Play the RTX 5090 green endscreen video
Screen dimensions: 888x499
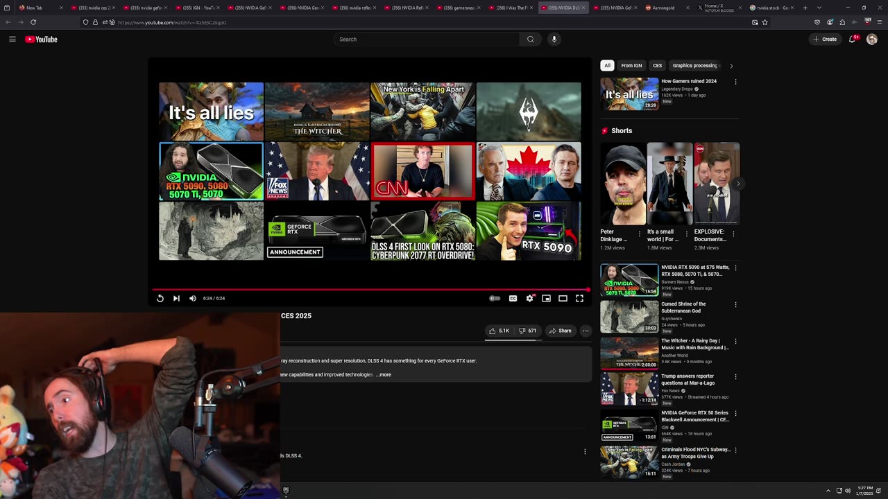point(529,231)
